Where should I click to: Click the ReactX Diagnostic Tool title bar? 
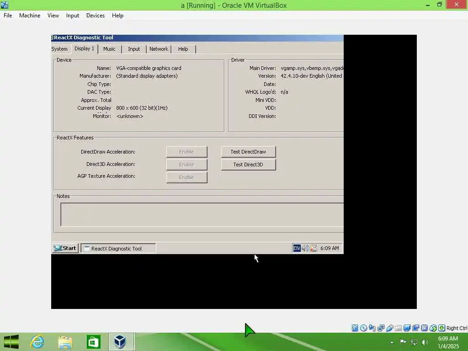pos(197,37)
